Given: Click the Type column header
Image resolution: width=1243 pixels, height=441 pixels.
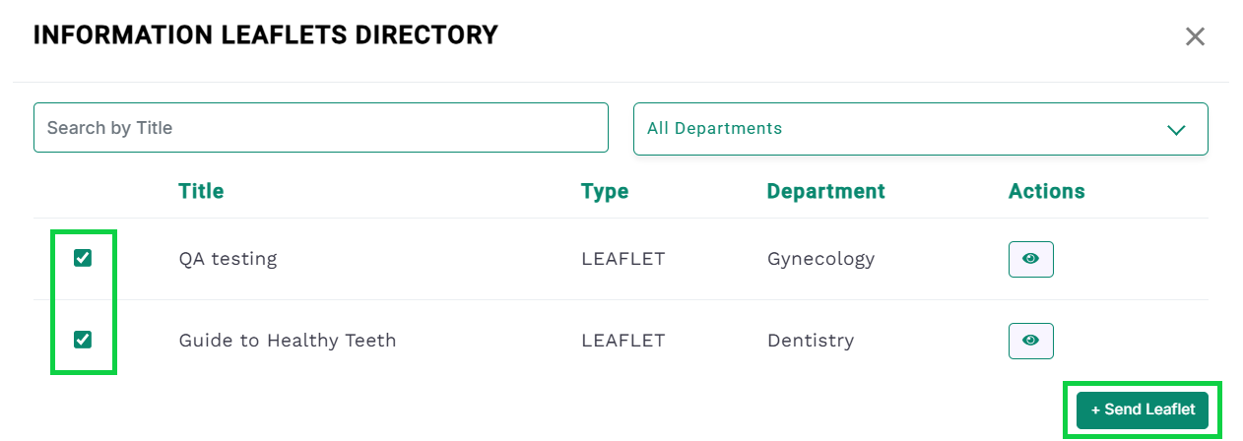Looking at the screenshot, I should [x=605, y=191].
